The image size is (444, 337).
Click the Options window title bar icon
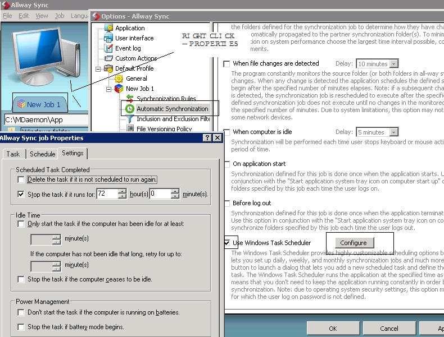[96, 16]
